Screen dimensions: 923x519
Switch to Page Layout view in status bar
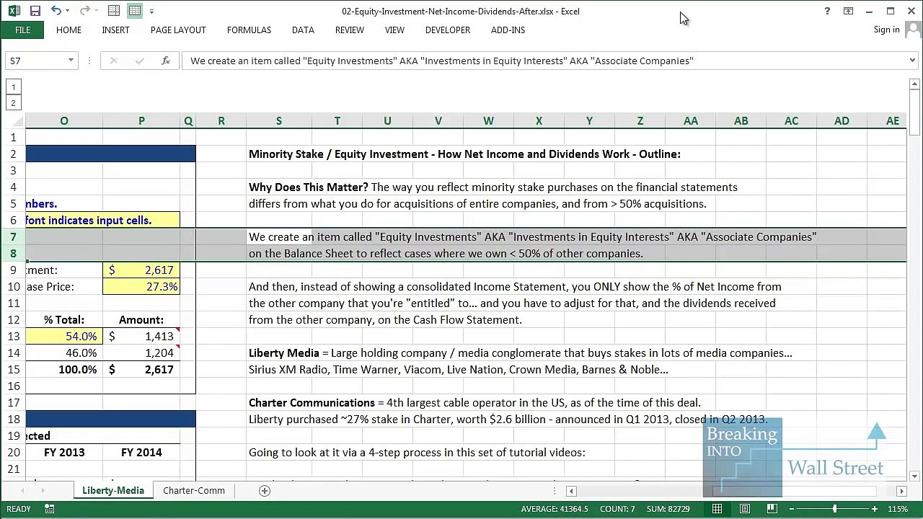coord(744,509)
